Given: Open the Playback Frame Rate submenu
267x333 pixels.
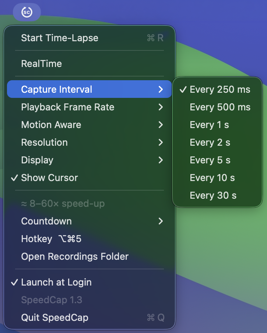Looking at the screenshot, I should [89, 107].
